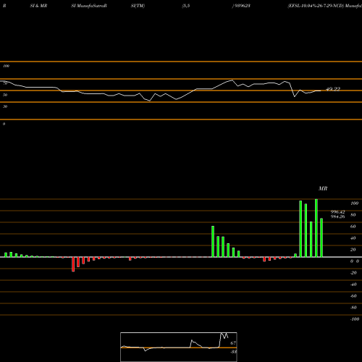Click the RSI axis label 30
This screenshot has width=362, height=362.
coord(5,106)
